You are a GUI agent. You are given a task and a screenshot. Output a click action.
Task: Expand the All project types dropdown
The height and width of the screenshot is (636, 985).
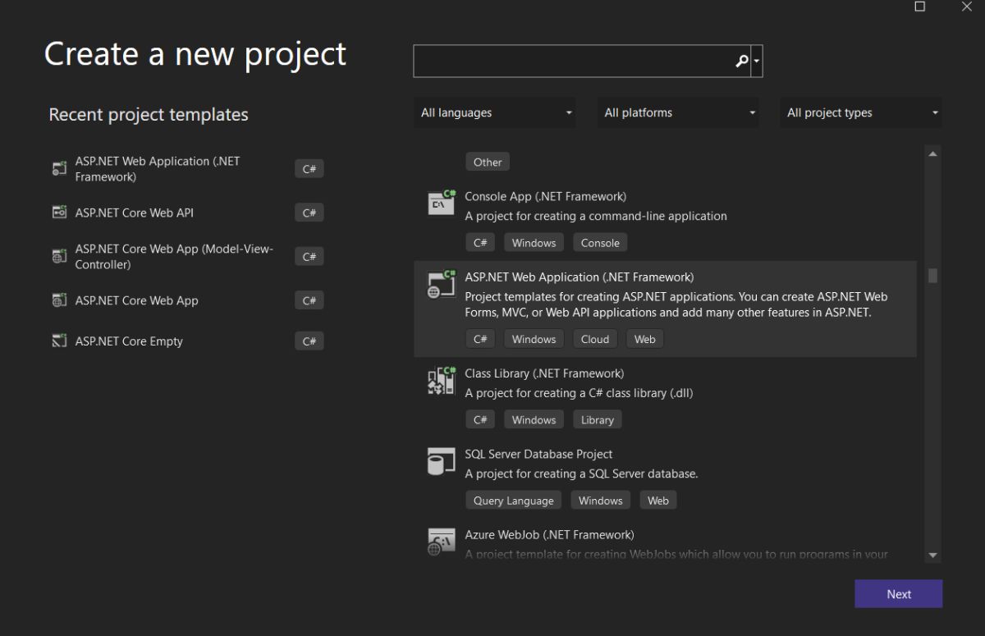tap(861, 113)
